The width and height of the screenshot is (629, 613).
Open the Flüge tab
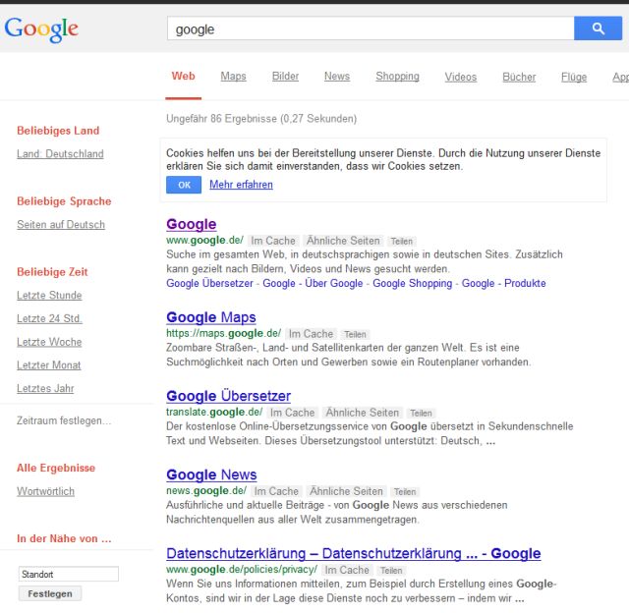coord(574,77)
